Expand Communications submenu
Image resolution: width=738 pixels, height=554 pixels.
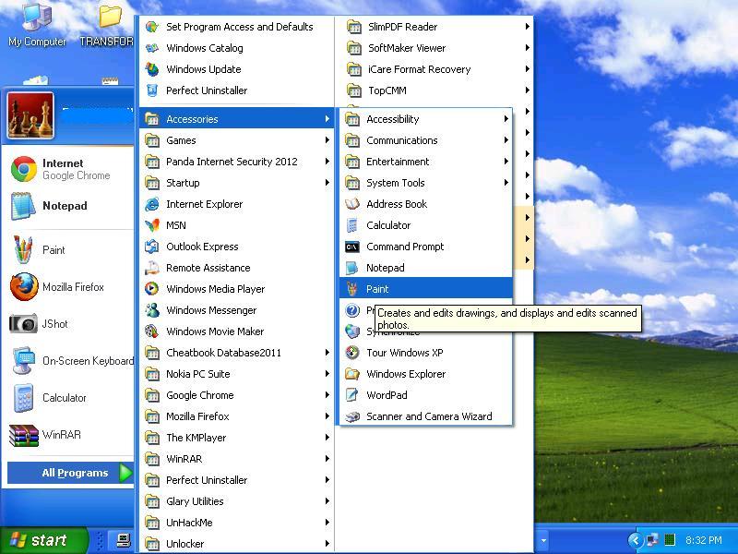click(x=425, y=140)
